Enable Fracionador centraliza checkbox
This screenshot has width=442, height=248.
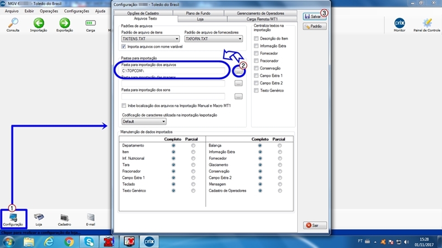point(256,61)
